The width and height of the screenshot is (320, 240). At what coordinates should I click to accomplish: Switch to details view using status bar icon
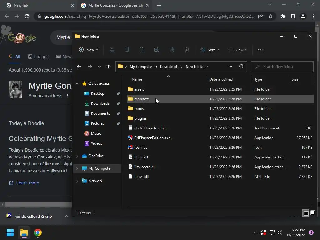click(306, 213)
